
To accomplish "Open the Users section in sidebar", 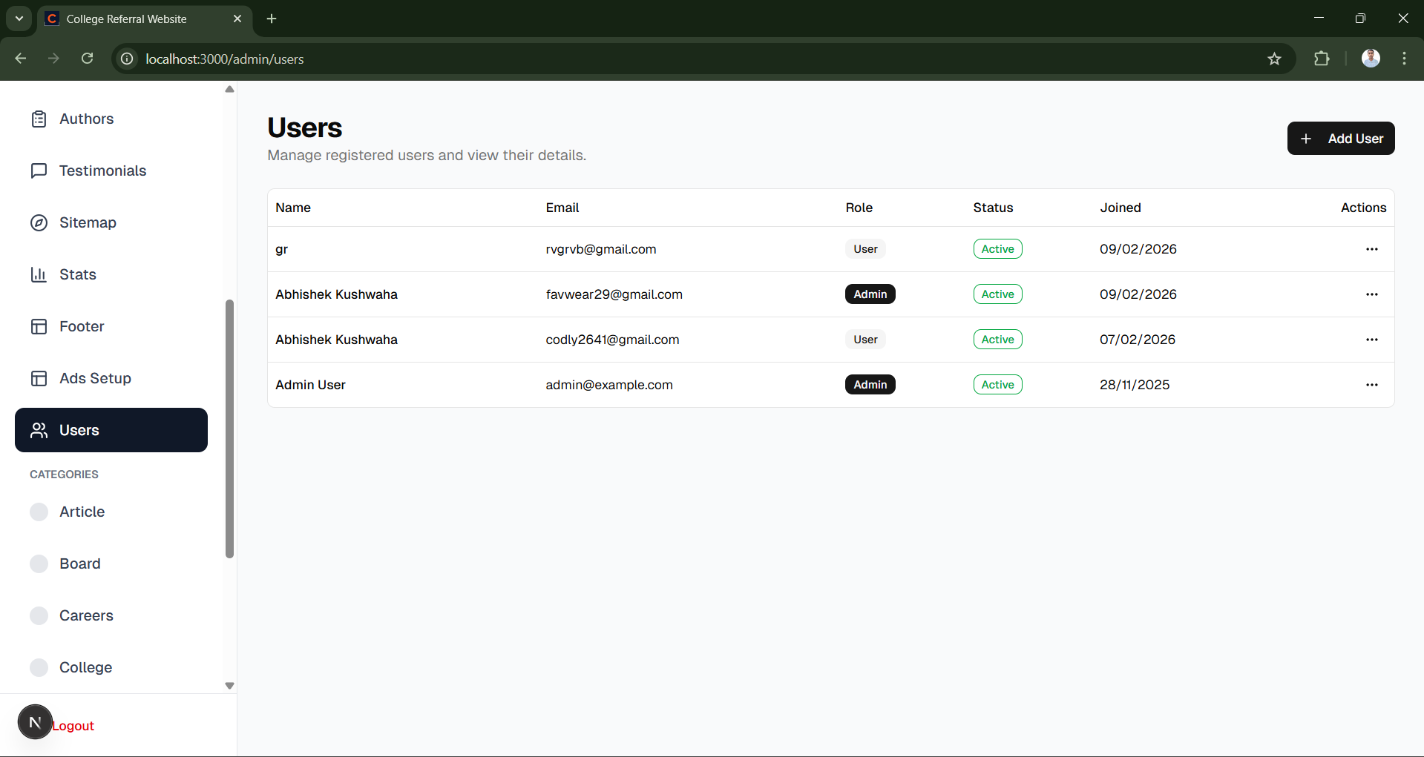I will point(111,430).
